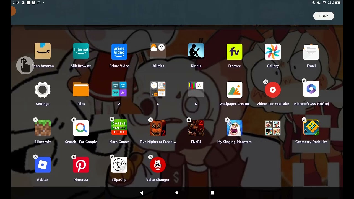Open the Kindle app
The width and height of the screenshot is (354, 199).
(196, 51)
